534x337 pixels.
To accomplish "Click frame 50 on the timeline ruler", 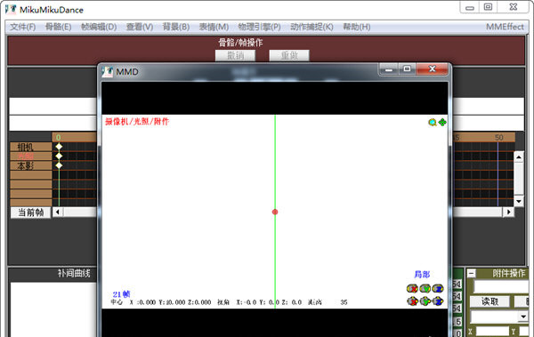I will click(498, 138).
